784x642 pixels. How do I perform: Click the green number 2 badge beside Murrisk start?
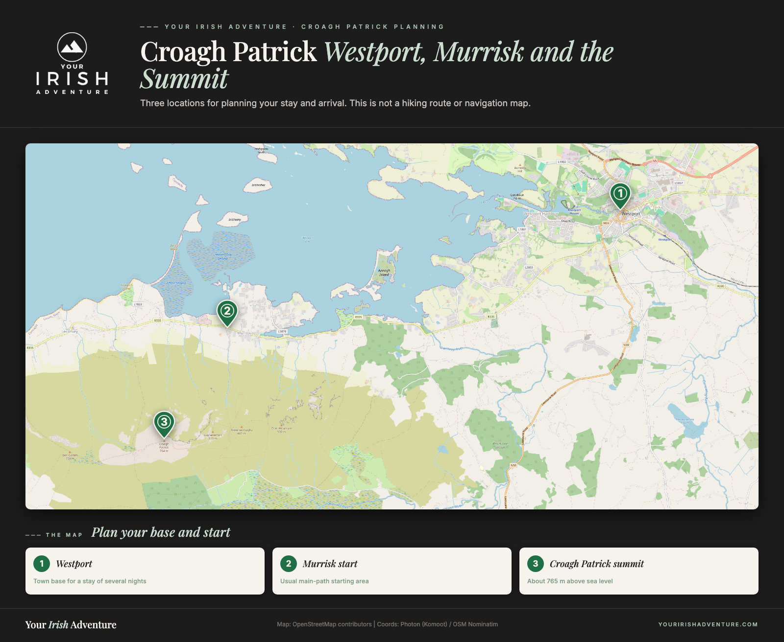(x=289, y=564)
